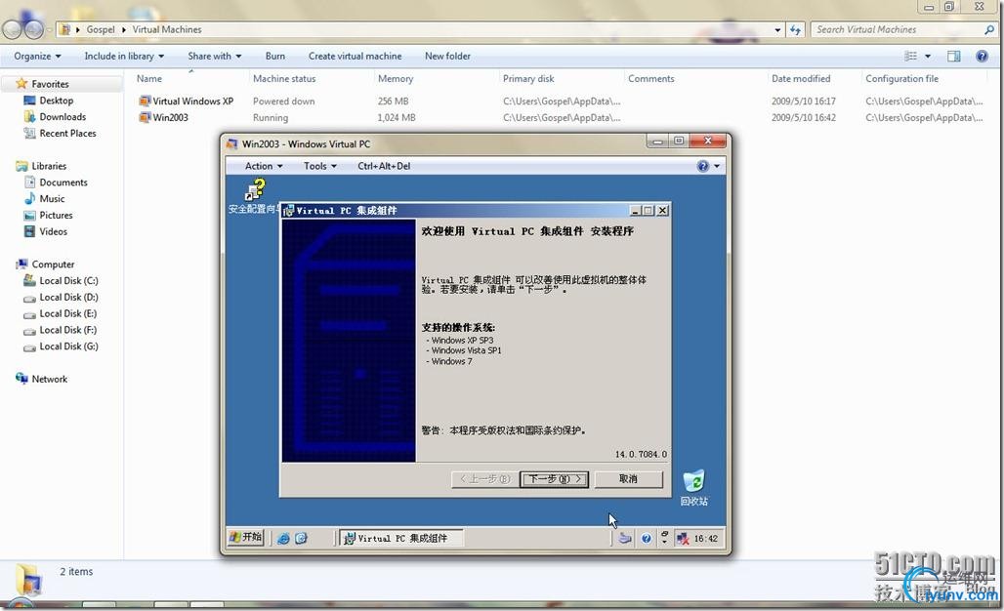Open Local Disk (D:) in sidebar
1004x611 pixels.
tap(68, 298)
